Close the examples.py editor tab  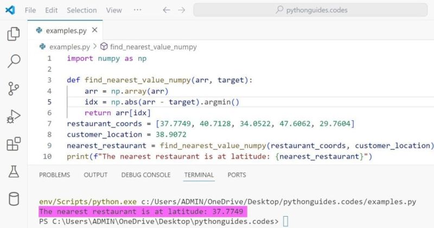[x=94, y=30]
